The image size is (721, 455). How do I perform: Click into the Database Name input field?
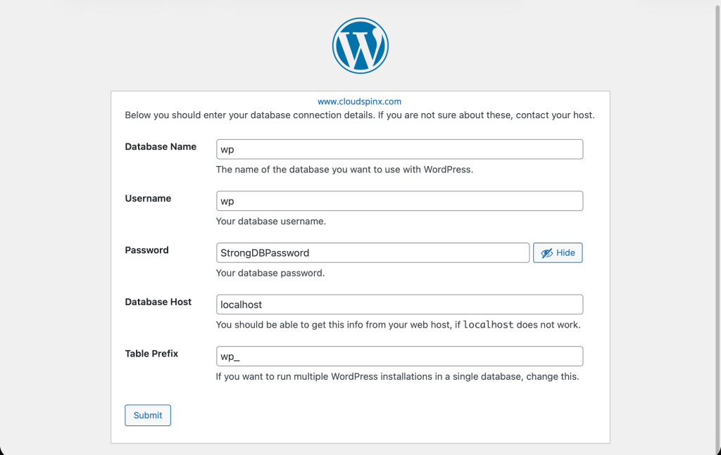[x=399, y=149]
